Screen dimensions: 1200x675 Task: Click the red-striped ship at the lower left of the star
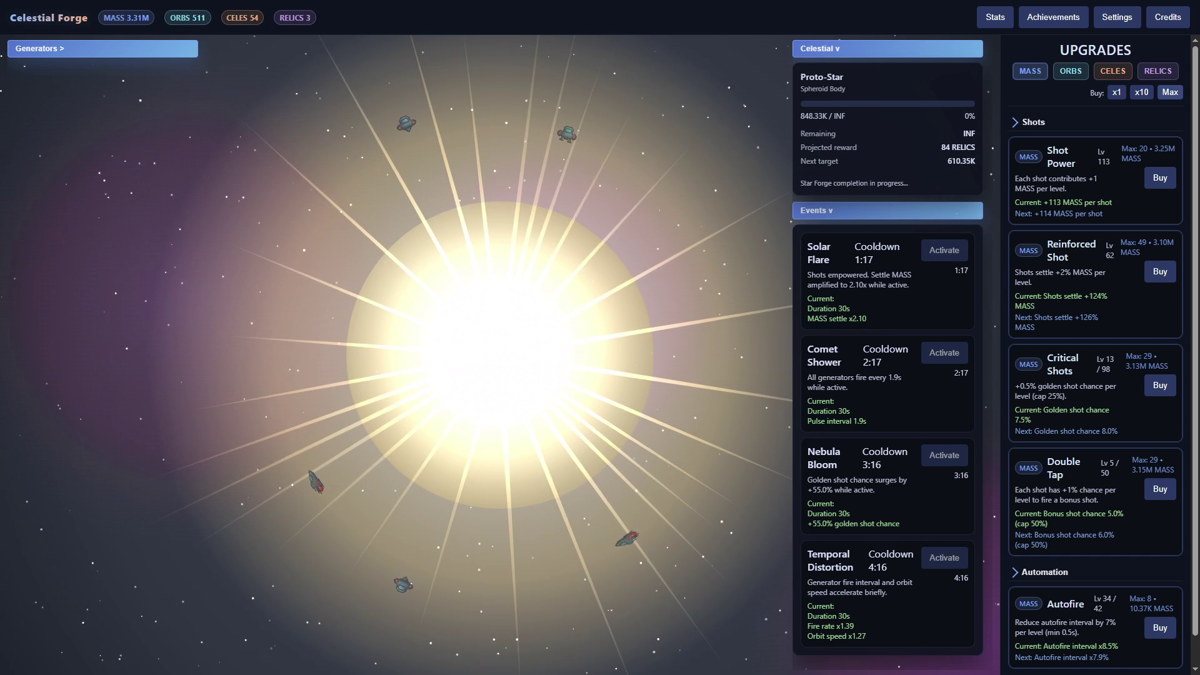click(316, 482)
